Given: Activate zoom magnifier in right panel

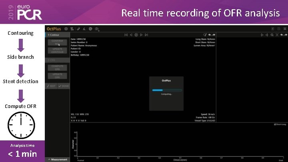Looking at the screenshot, I should [272, 35].
